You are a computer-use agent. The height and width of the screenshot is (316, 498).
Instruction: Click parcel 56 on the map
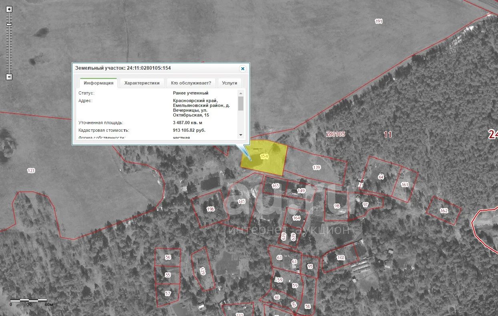168,258
